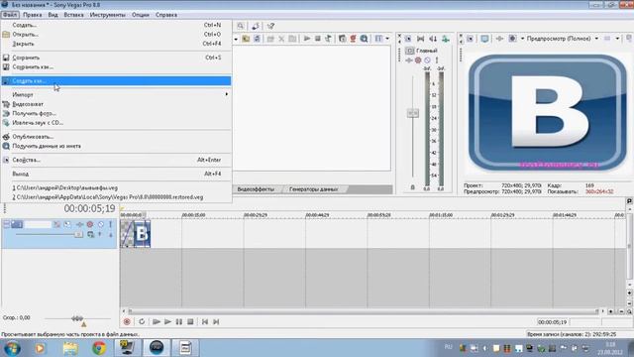This screenshot has height=357, width=634.
Task: Expand the 'Импорт' submenu
Action: [116, 95]
